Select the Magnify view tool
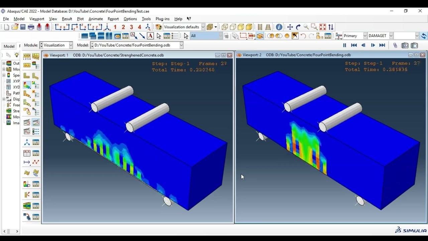This screenshot has width=428, height=241. click(306, 27)
